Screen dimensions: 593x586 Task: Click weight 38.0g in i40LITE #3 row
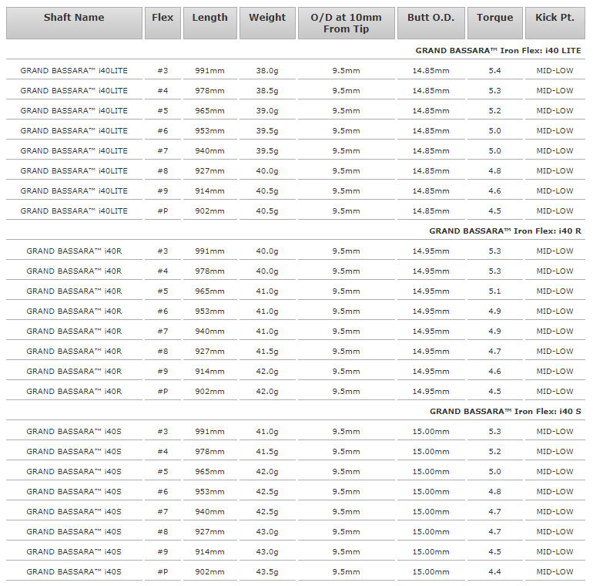pyautogui.click(x=267, y=71)
